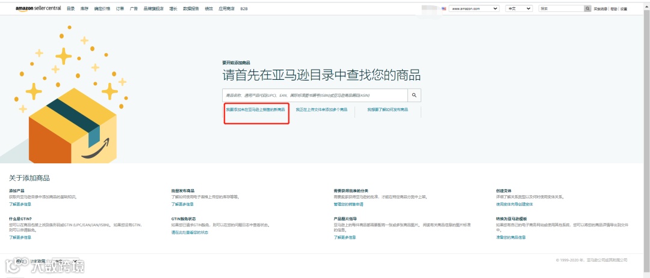Click the 请首先在亚马逊目录中查找您的商品 heading
The height and width of the screenshot is (278, 650).
coord(321,75)
